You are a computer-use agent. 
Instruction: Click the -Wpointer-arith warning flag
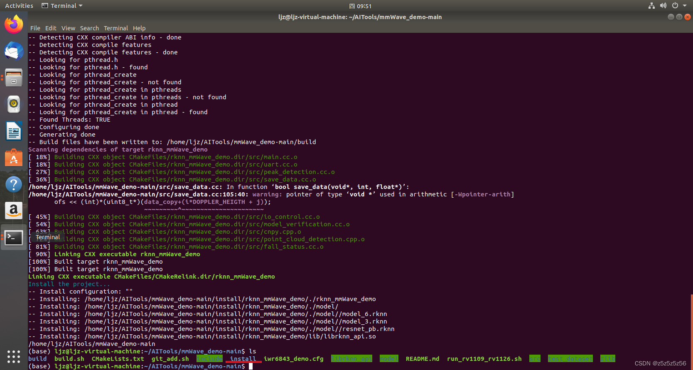tap(482, 194)
